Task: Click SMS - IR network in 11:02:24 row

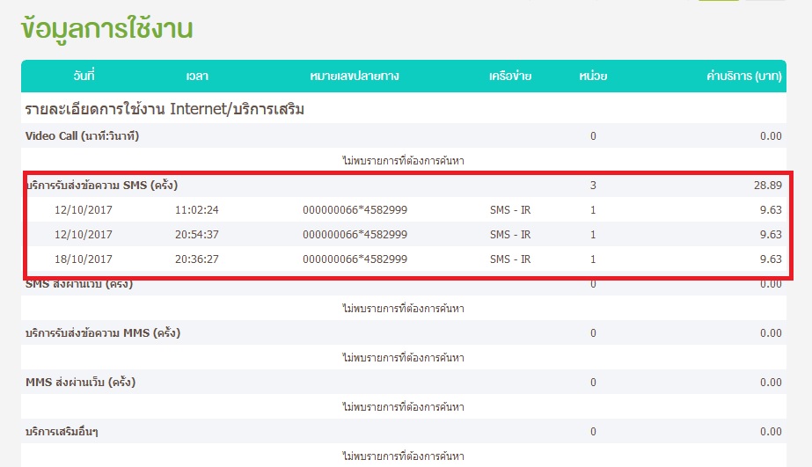Action: [510, 209]
